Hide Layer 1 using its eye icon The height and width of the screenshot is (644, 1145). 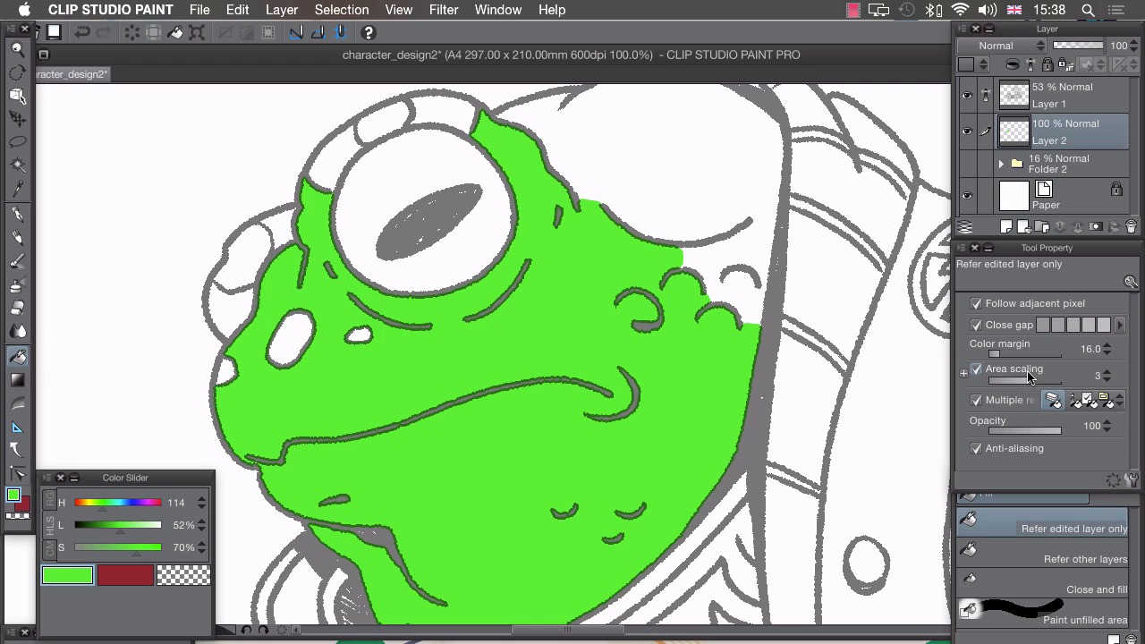(967, 95)
